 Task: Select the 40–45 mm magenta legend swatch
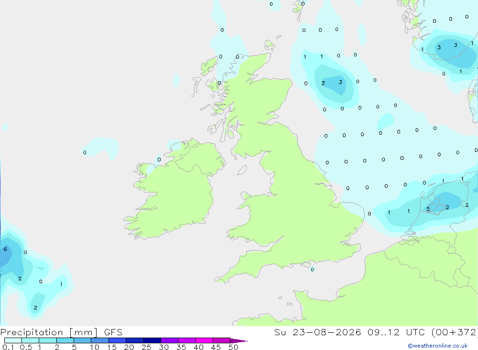(204, 340)
